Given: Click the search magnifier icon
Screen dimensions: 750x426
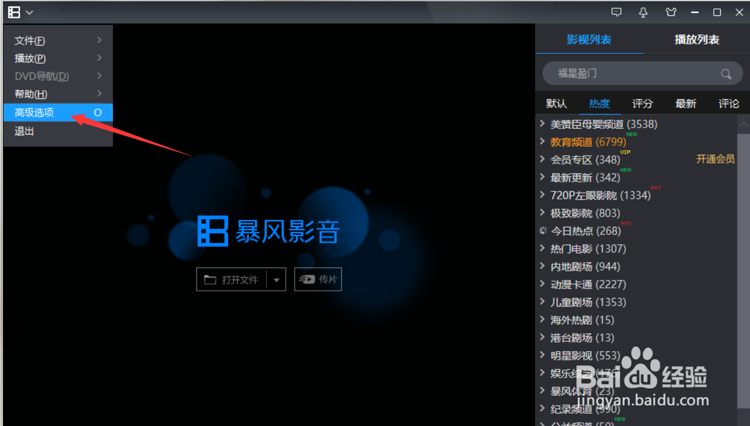Looking at the screenshot, I should tap(726, 74).
